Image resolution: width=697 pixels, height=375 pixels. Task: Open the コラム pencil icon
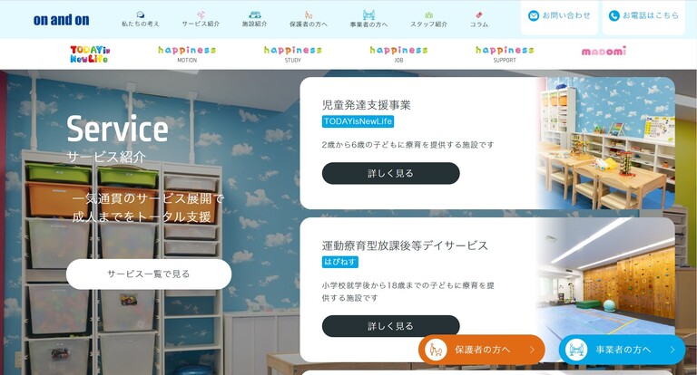(479, 14)
